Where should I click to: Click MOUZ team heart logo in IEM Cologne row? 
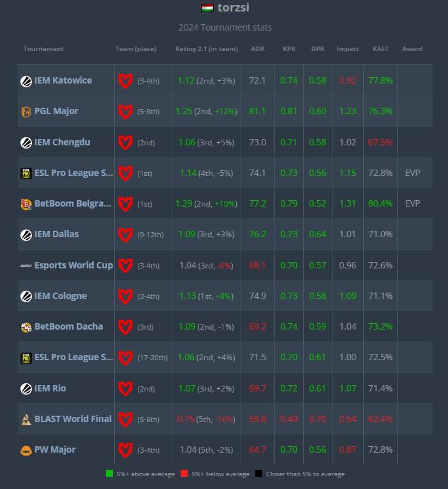click(x=125, y=296)
